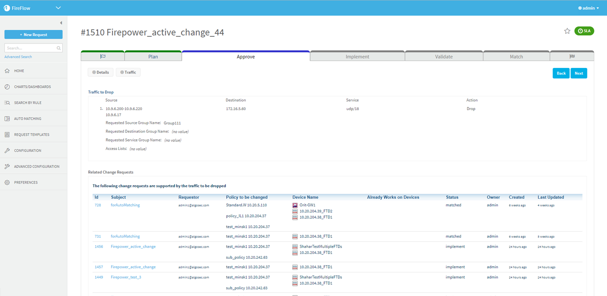The width and height of the screenshot is (607, 296).
Task: Switch to the Plan tab
Action: click(x=153, y=56)
